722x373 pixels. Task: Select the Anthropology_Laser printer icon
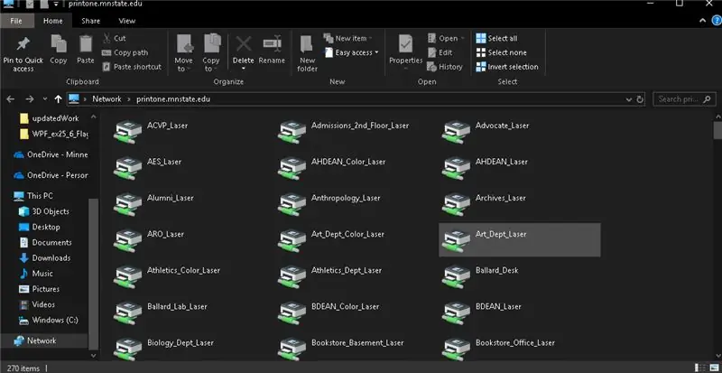coord(292,204)
